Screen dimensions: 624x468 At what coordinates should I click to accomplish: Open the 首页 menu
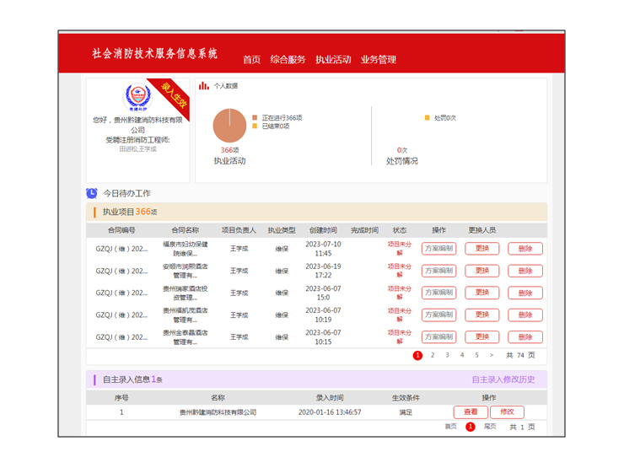coord(251,60)
